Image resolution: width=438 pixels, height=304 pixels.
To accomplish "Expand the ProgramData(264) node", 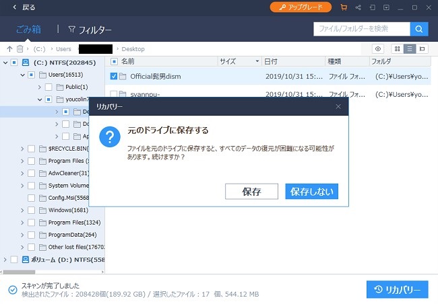I will 22,235.
